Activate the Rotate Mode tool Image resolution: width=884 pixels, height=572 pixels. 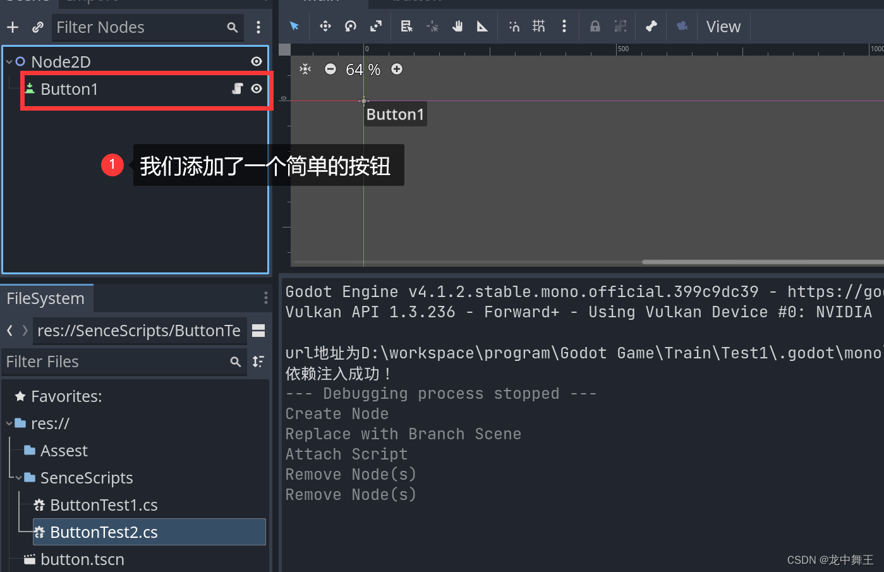(x=351, y=26)
